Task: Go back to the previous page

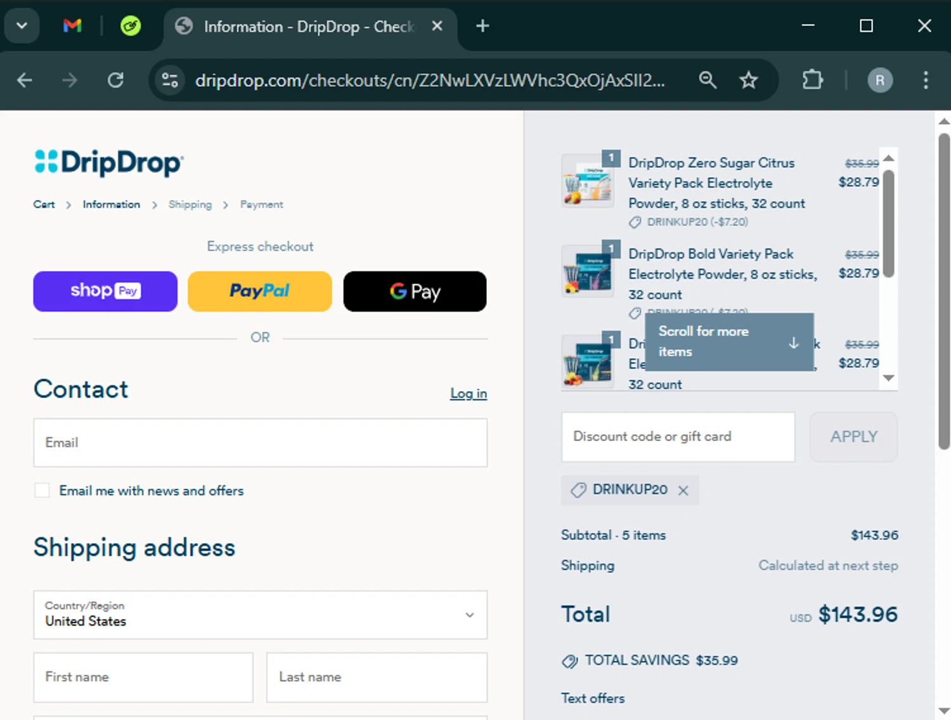Action: point(25,80)
